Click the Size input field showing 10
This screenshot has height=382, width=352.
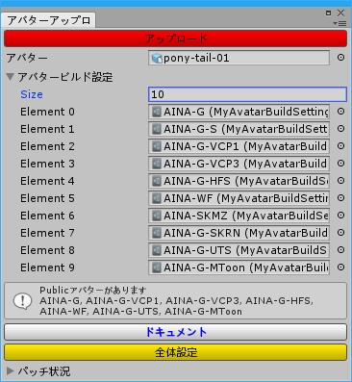[247, 94]
